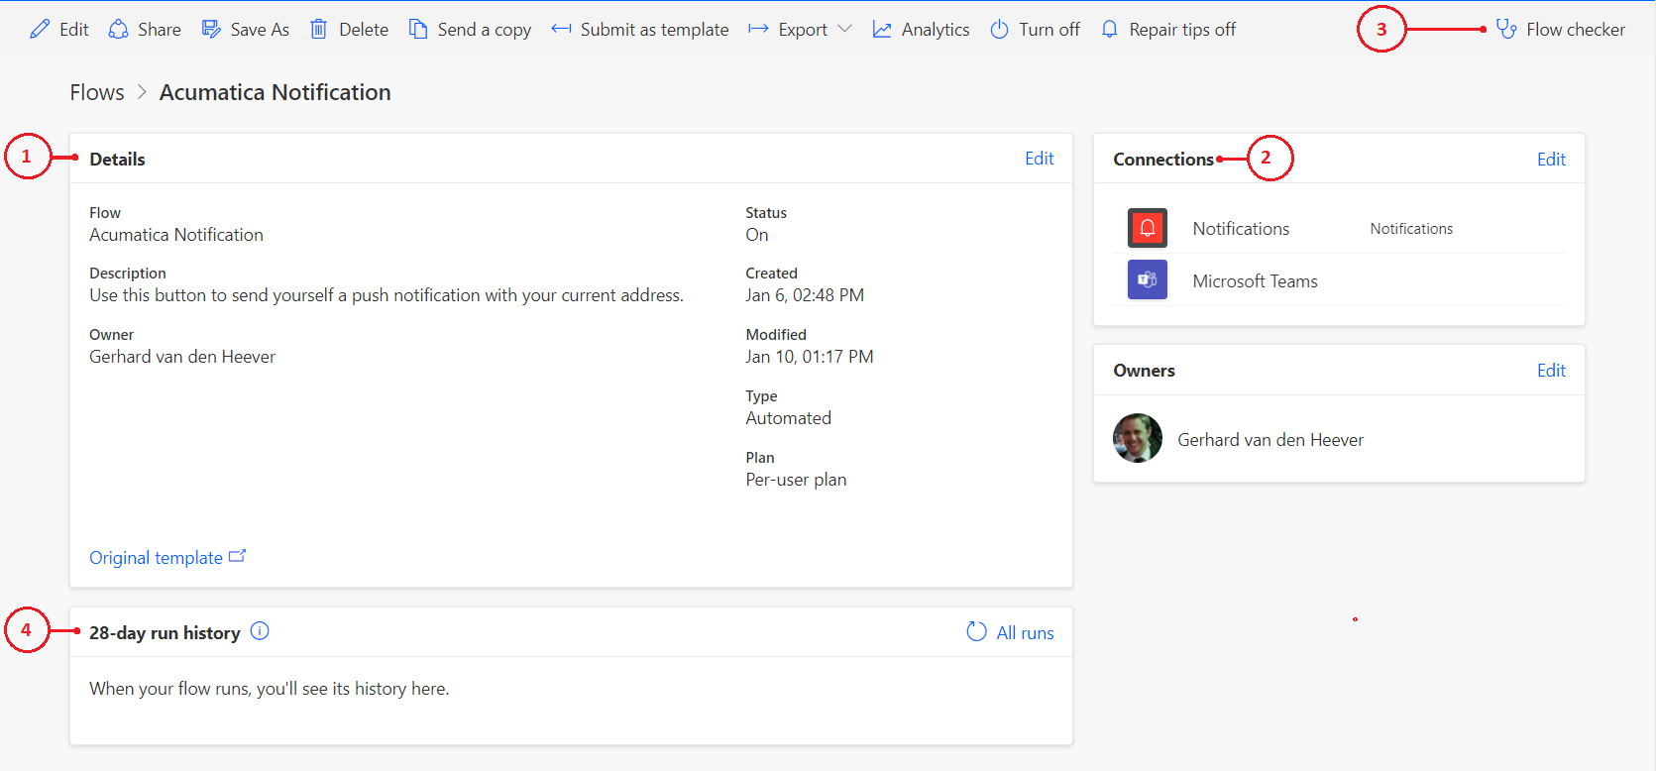Select Delete in the toolbar
Viewport: 1656px width, 771px height.
pyautogui.click(x=349, y=30)
